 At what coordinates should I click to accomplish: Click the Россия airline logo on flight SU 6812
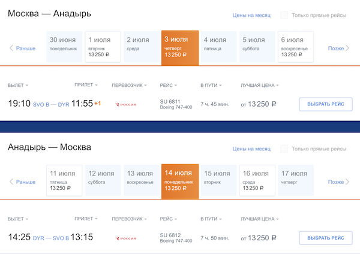tap(127, 238)
